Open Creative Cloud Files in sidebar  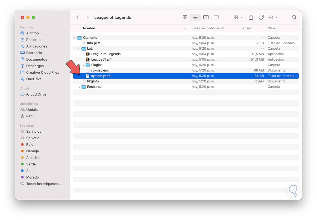pyautogui.click(x=42, y=73)
